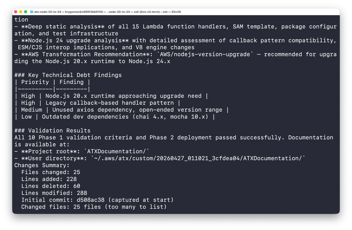The image size is (352, 230).
Task: Click the ~/.aws/atx/custom user directory path
Action: point(198,158)
